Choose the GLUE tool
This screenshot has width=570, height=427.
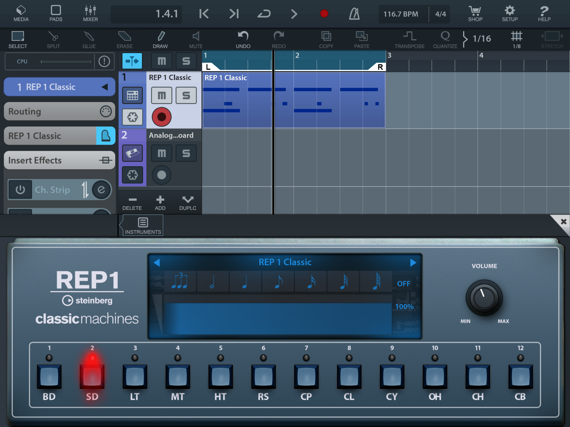click(89, 39)
